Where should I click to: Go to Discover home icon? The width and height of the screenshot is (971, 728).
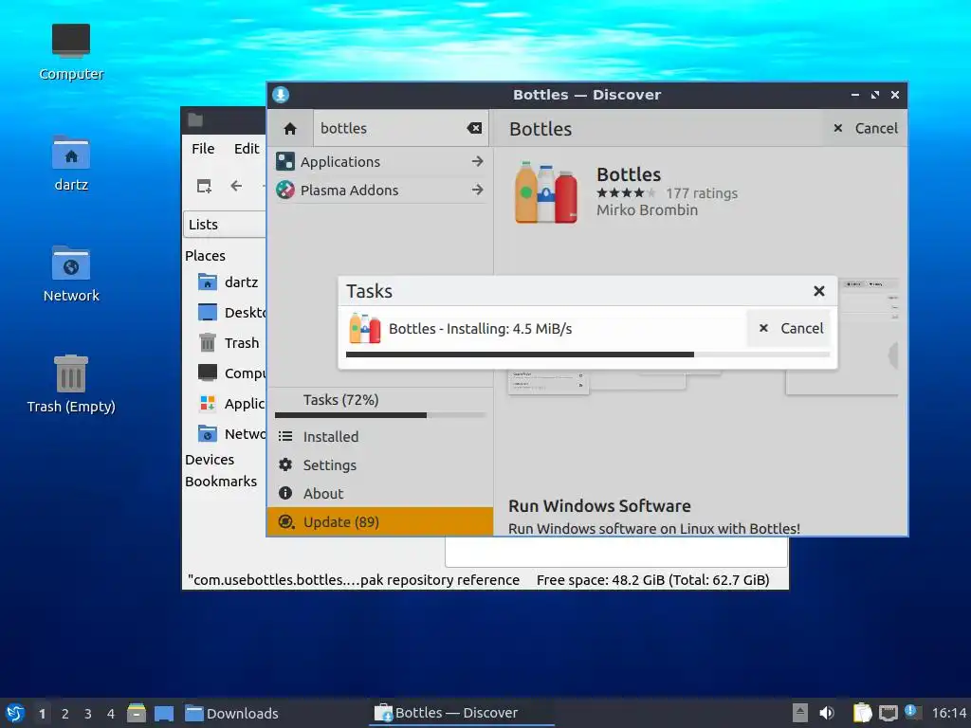pyautogui.click(x=290, y=129)
